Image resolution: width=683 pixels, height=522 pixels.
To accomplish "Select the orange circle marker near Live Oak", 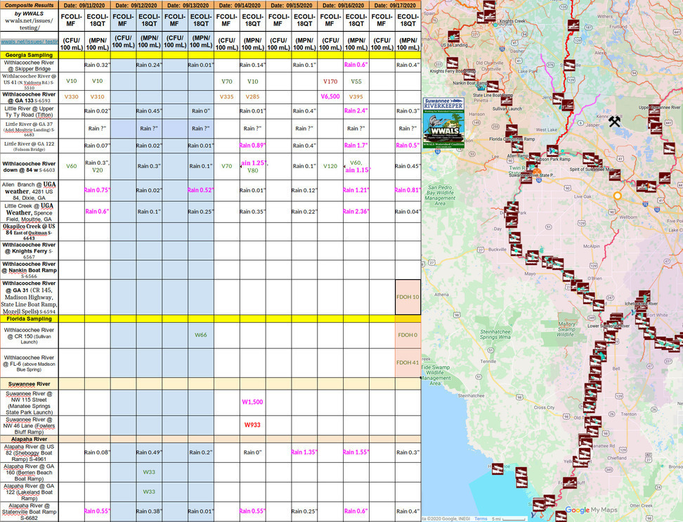I will click(617, 196).
